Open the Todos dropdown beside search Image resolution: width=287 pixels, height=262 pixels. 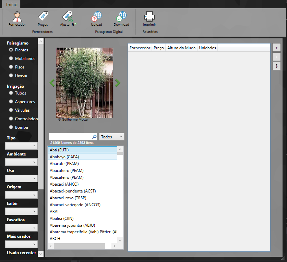[112, 137]
